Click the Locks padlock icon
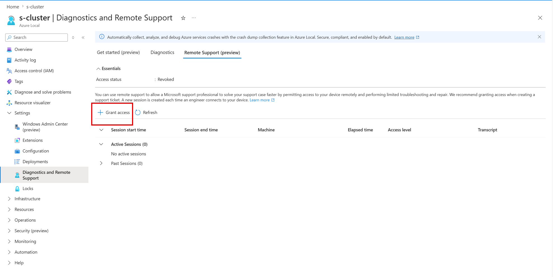Image resolution: width=553 pixels, height=277 pixels. tap(17, 188)
